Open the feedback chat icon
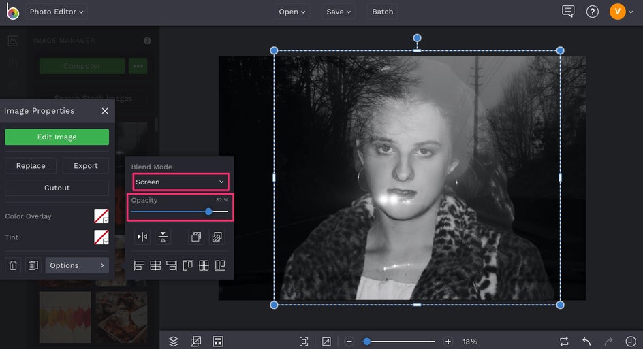 (x=568, y=12)
